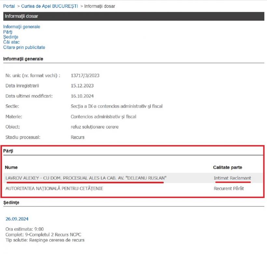Screen dimensions: 267x254
Task: Click the dark Informații dosar header bar
Action: (134, 16)
